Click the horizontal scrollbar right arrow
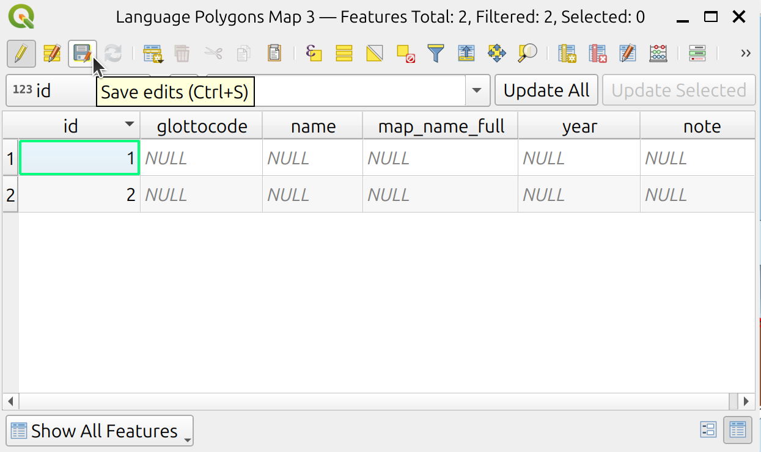Viewport: 761px width, 452px height. coord(745,401)
